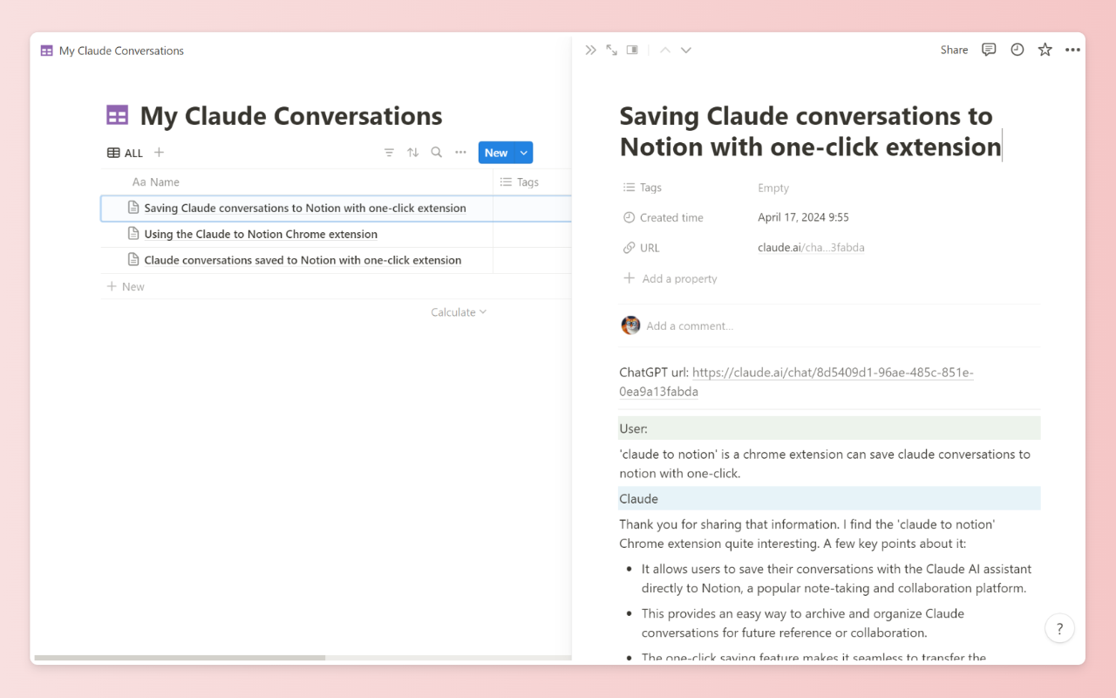
Task: View page history clock icon
Action: (x=1017, y=50)
